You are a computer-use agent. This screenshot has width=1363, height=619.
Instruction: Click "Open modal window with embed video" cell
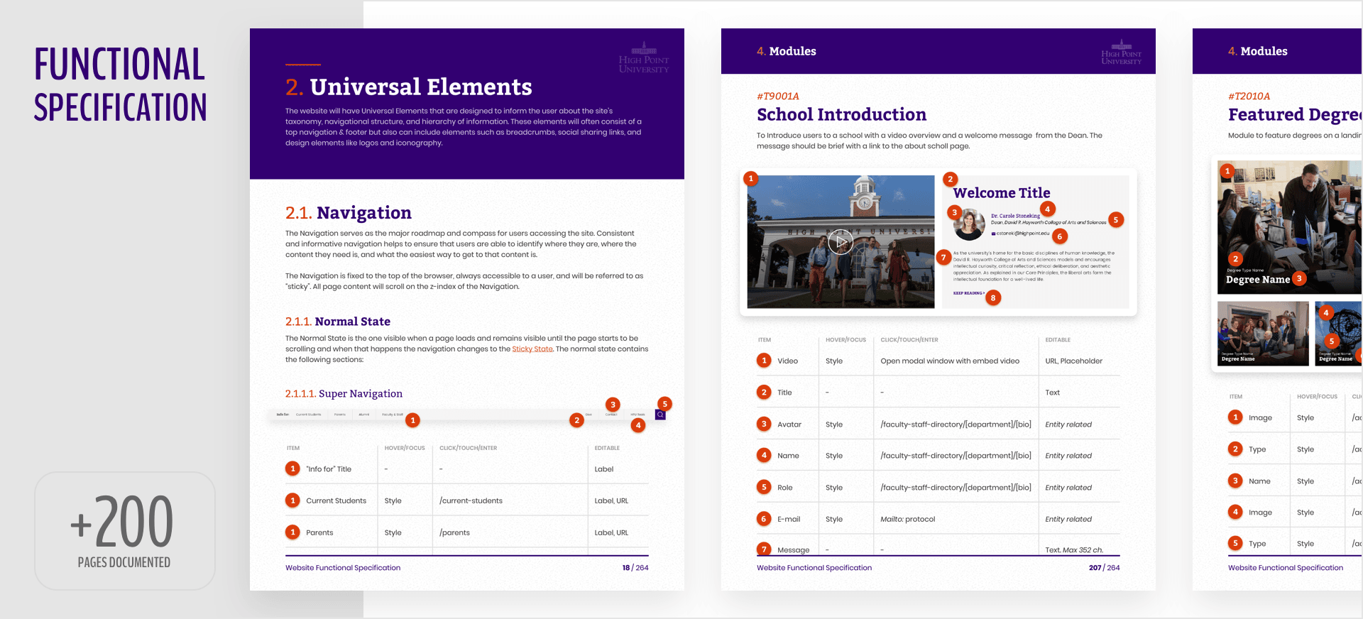point(950,361)
